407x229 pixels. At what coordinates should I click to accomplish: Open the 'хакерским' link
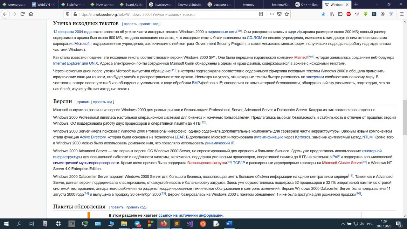315,77
